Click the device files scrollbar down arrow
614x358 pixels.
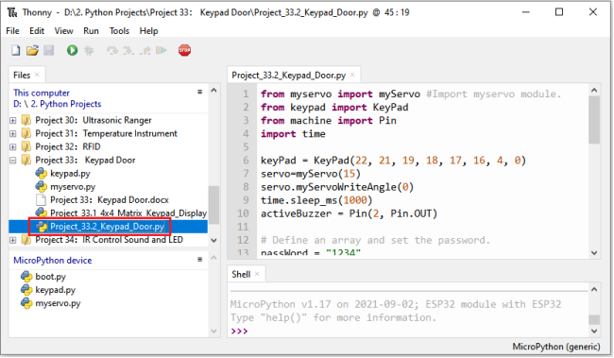point(213,331)
